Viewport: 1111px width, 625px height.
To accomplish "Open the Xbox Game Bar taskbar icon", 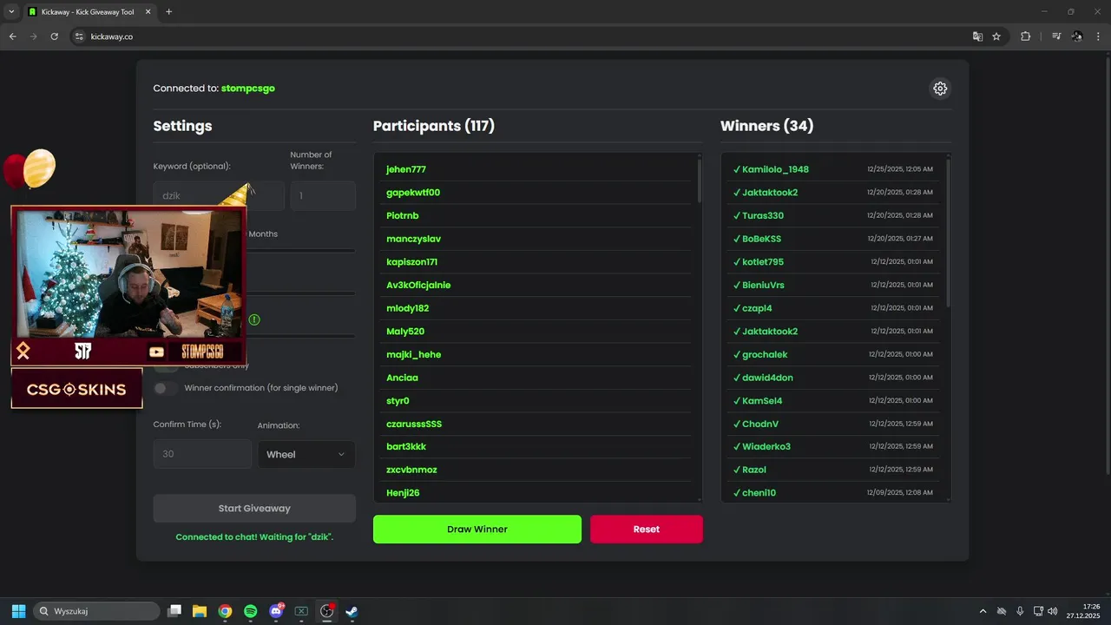I will click(301, 611).
